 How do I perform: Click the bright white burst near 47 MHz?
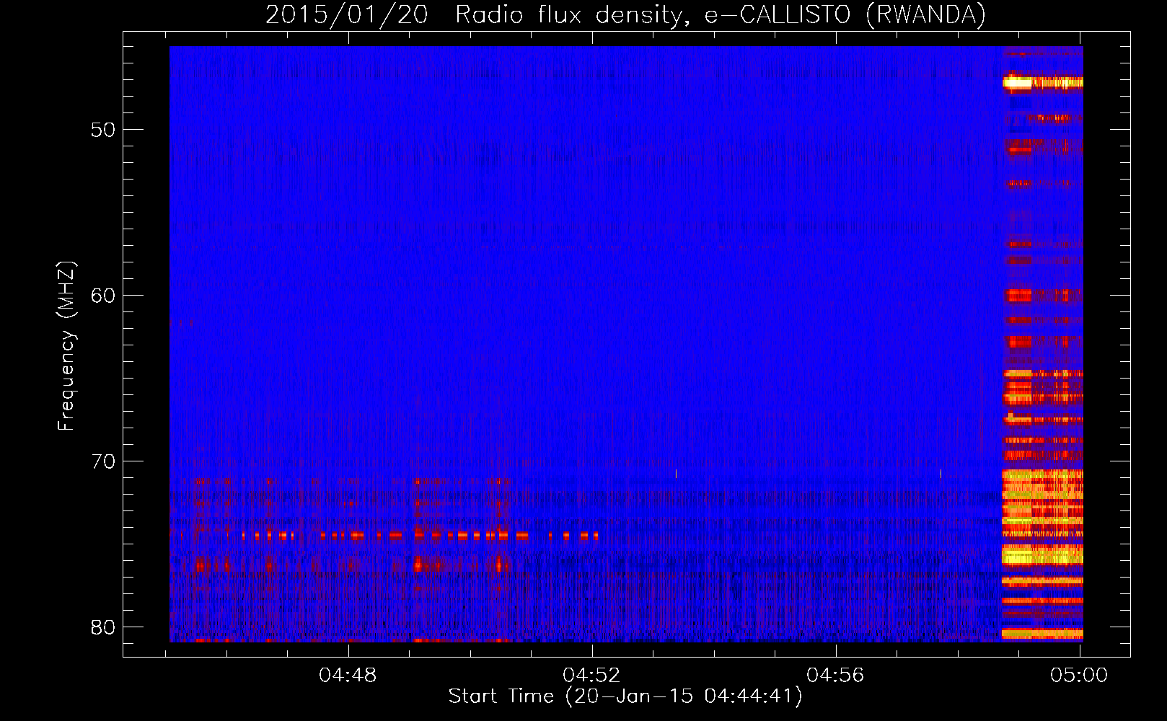1018,82
